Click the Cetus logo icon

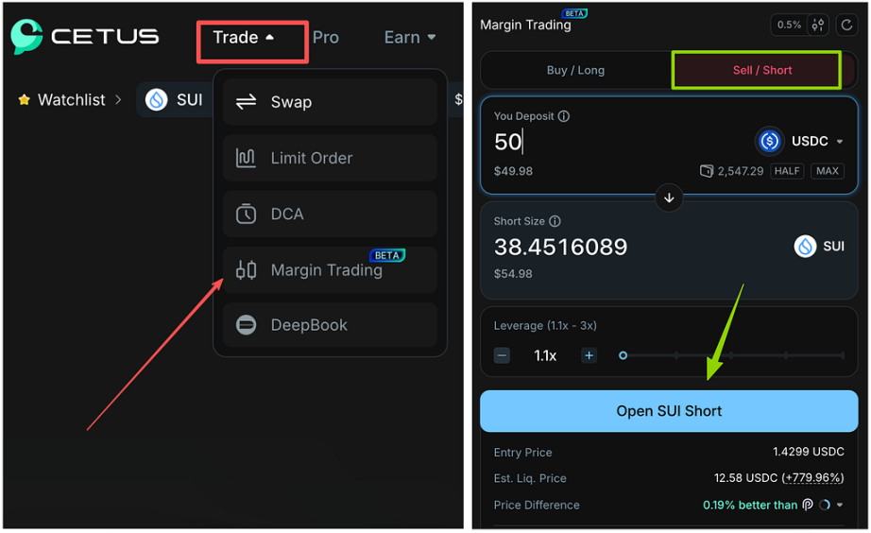(x=27, y=38)
